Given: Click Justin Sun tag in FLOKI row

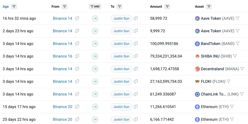Looking at the screenshot, I should (121, 82).
